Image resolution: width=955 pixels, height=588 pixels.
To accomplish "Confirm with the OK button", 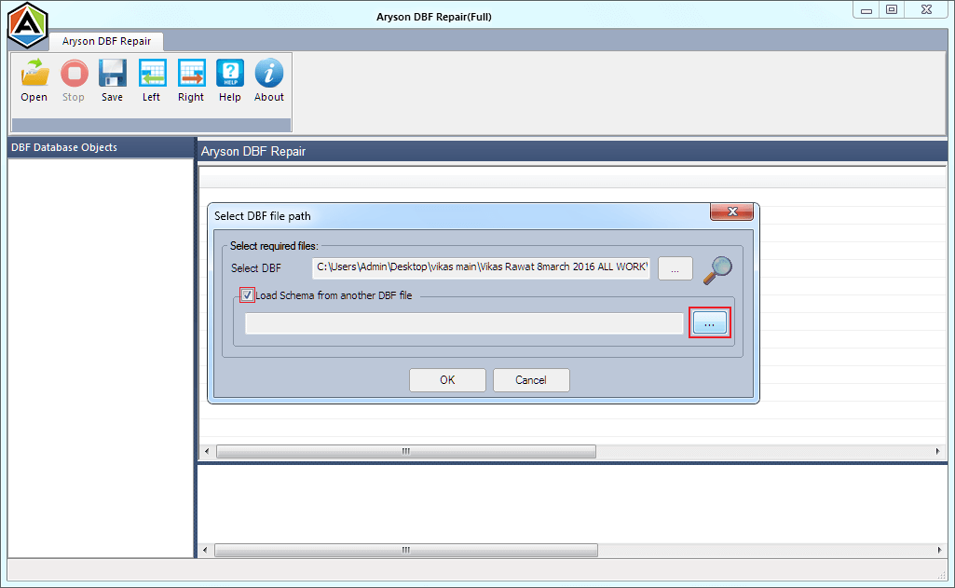I will (x=447, y=380).
